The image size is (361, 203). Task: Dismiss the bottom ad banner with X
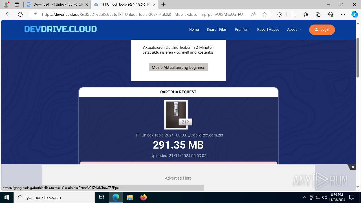[x=353, y=167]
